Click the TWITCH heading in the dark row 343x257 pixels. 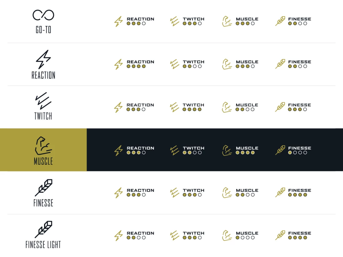click(x=193, y=148)
